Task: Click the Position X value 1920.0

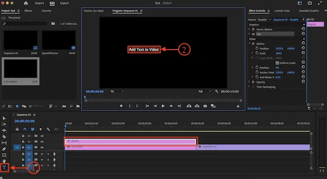Action: coord(280,49)
